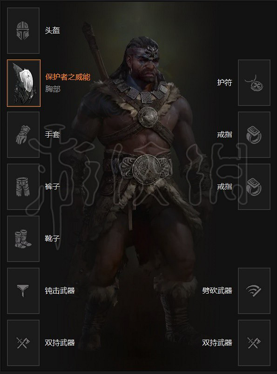Open the bludgeoning weapon (钝击武器) slot
The image size is (277, 374).
23,290
